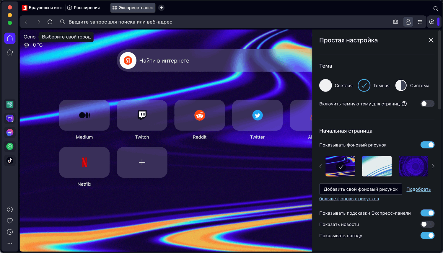Open Facebook Messenger in the sidebar
Image resolution: width=443 pixels, height=253 pixels.
click(x=10, y=133)
